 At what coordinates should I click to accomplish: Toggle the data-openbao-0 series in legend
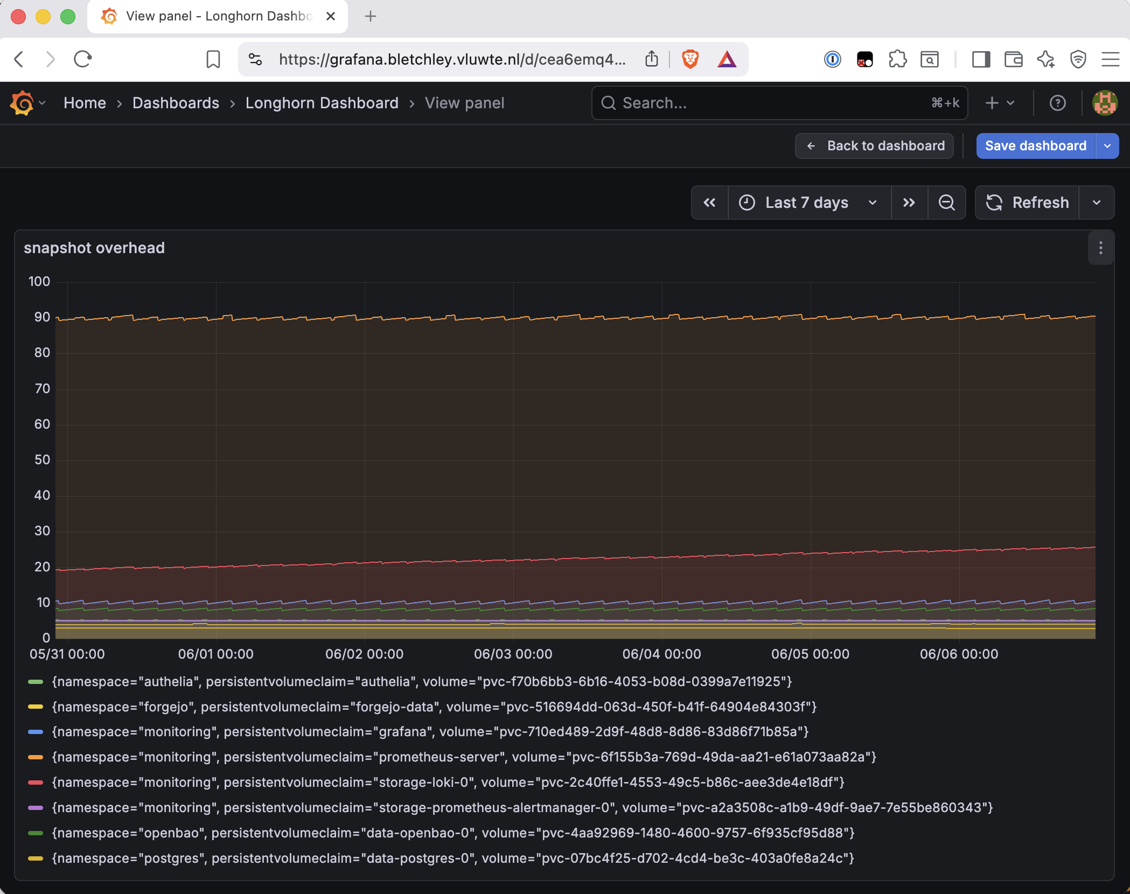click(453, 833)
